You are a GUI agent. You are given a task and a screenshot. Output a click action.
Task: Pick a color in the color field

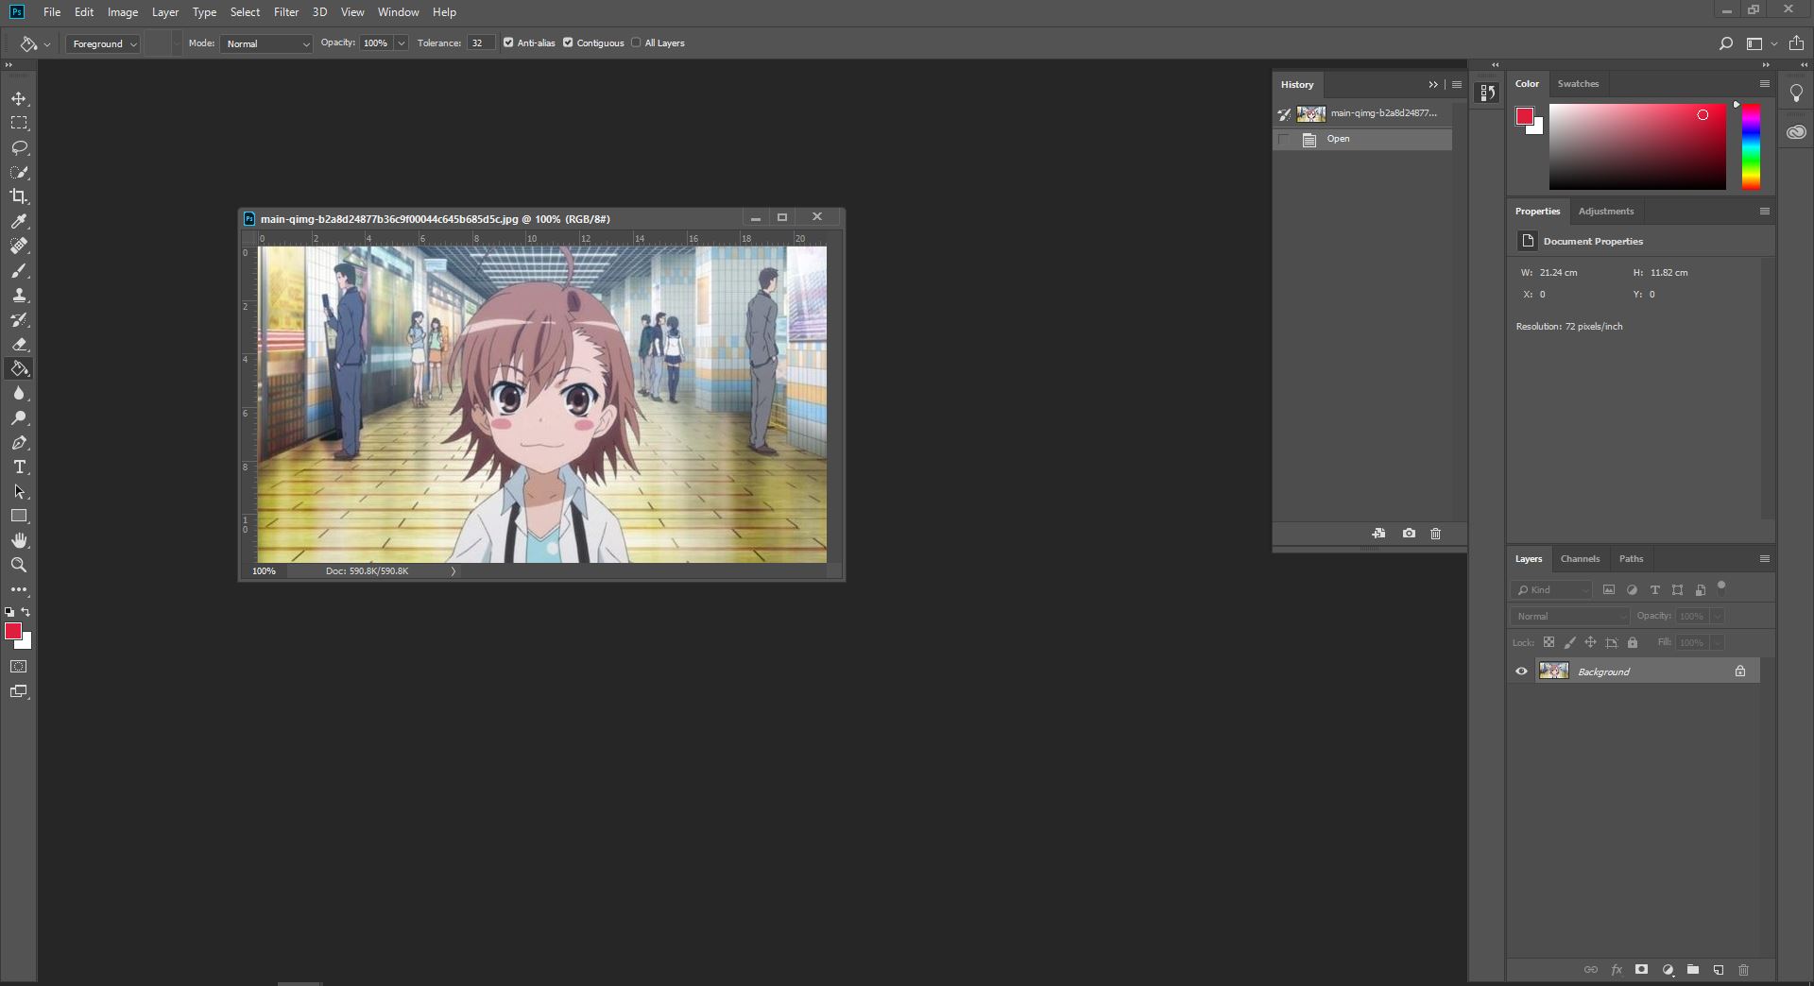point(1637,146)
